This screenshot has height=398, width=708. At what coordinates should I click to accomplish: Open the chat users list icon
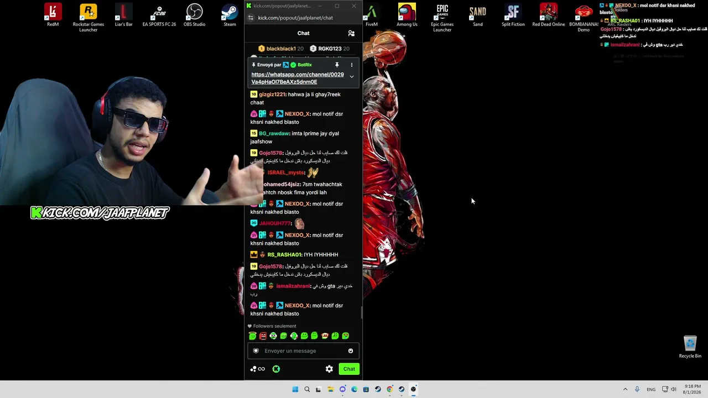(x=351, y=33)
